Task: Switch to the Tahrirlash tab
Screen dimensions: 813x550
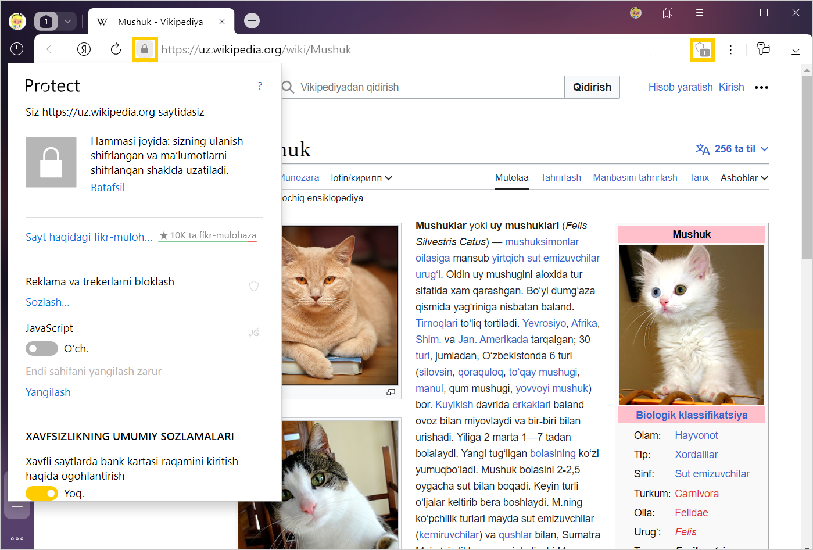Action: point(560,177)
